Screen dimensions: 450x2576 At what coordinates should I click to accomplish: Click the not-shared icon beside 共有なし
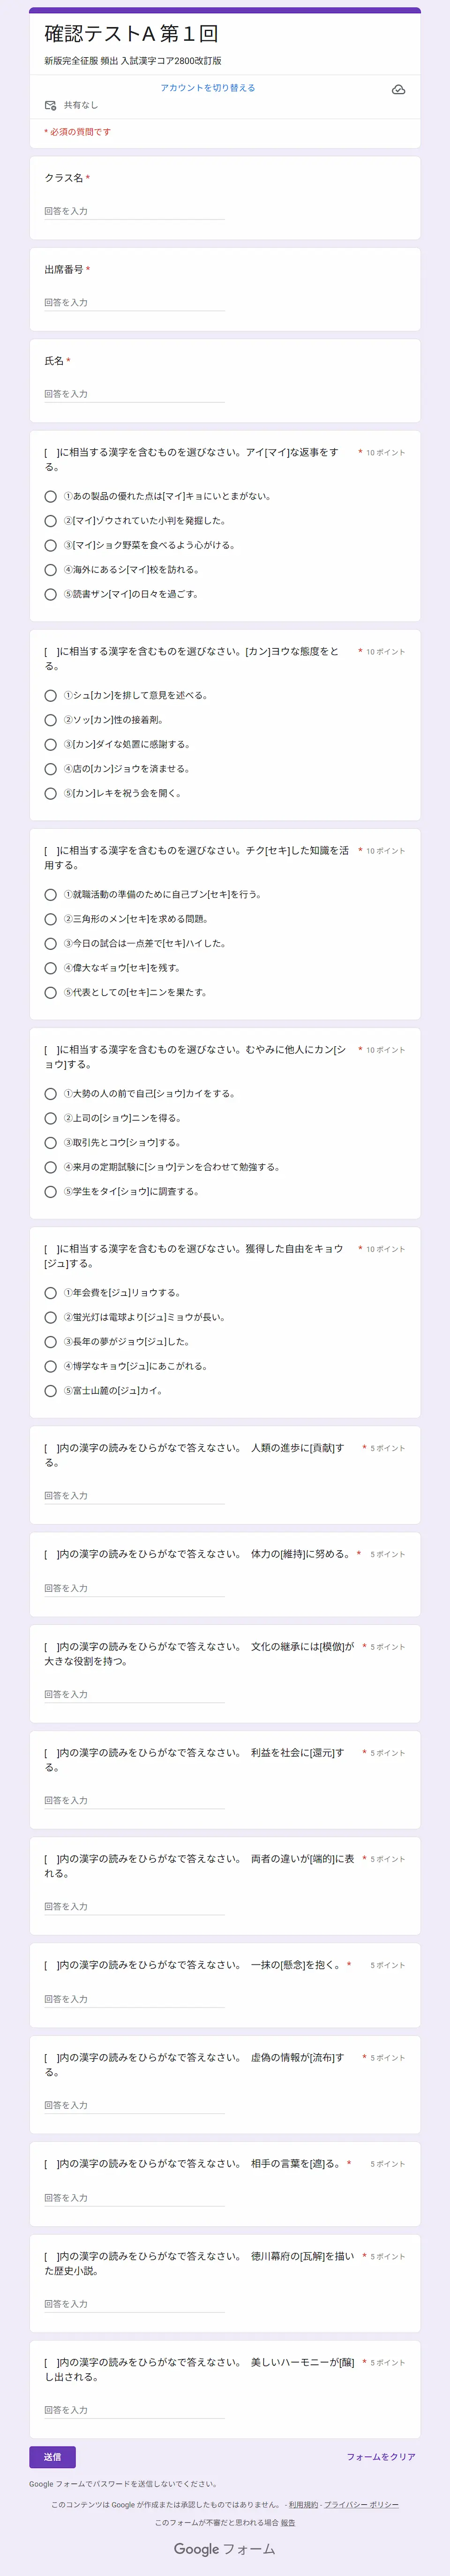(50, 105)
